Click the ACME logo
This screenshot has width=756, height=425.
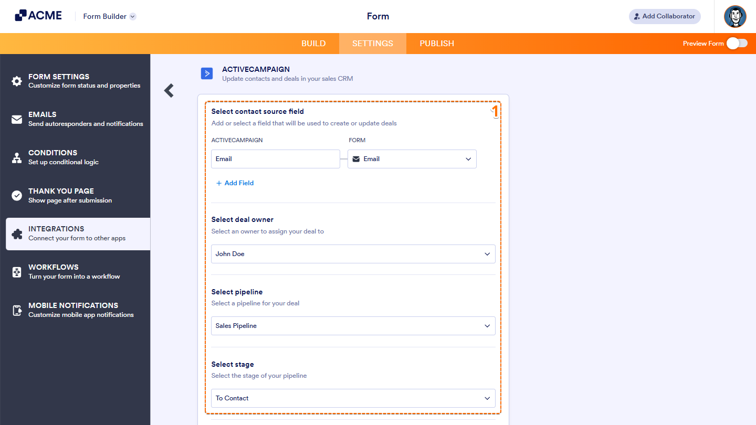click(38, 15)
